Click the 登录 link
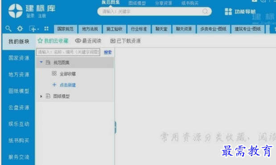Screen dimensions: 276x165 [30, 16]
